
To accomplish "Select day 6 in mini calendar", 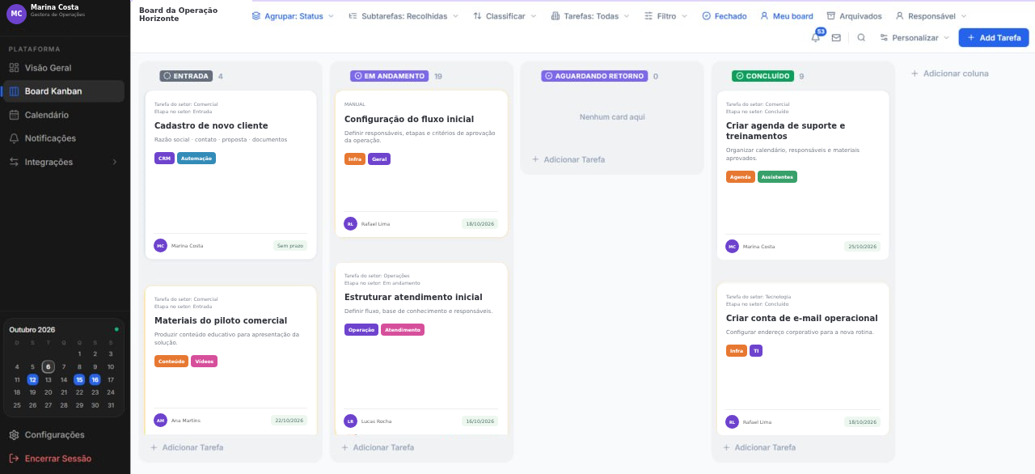I will click(48, 366).
